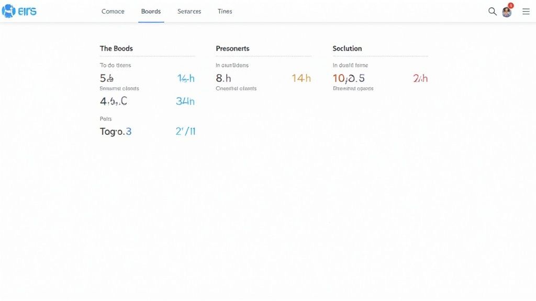536x301 pixels.
Task: Open the search magnifier icon
Action: tap(492, 11)
